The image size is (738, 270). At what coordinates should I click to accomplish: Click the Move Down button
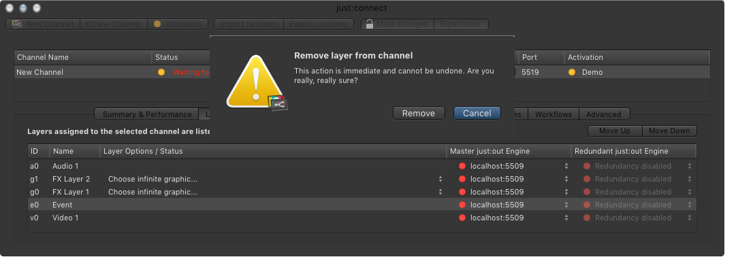point(669,131)
